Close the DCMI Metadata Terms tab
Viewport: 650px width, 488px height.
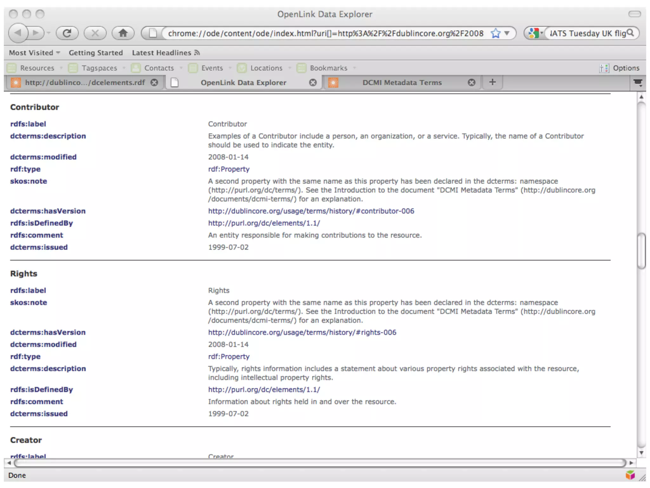click(472, 83)
